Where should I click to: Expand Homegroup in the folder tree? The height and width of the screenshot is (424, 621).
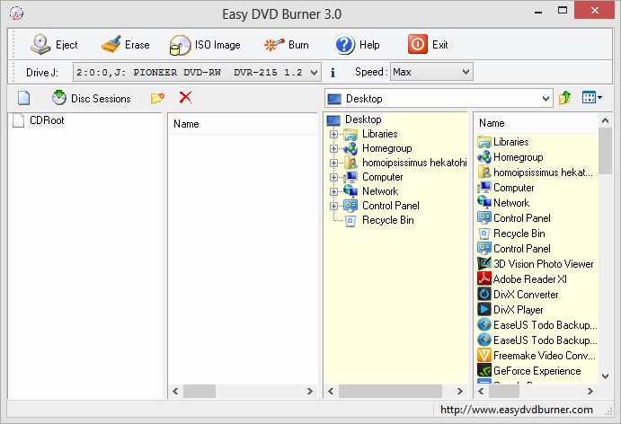coord(333,148)
